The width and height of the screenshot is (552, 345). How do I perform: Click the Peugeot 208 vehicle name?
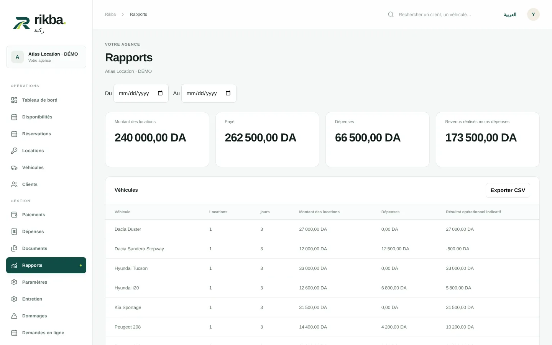point(128,327)
